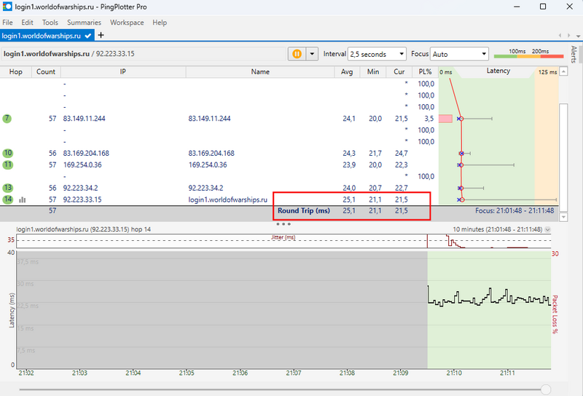
Task: Click name login1.worldofwarships.ru in hop 14
Action: [227, 199]
